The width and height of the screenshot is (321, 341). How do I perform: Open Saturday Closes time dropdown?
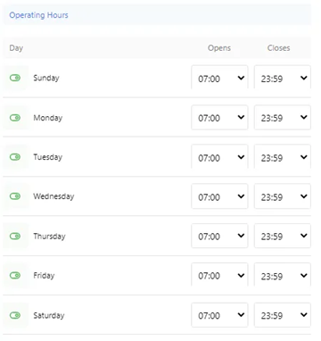click(x=283, y=315)
